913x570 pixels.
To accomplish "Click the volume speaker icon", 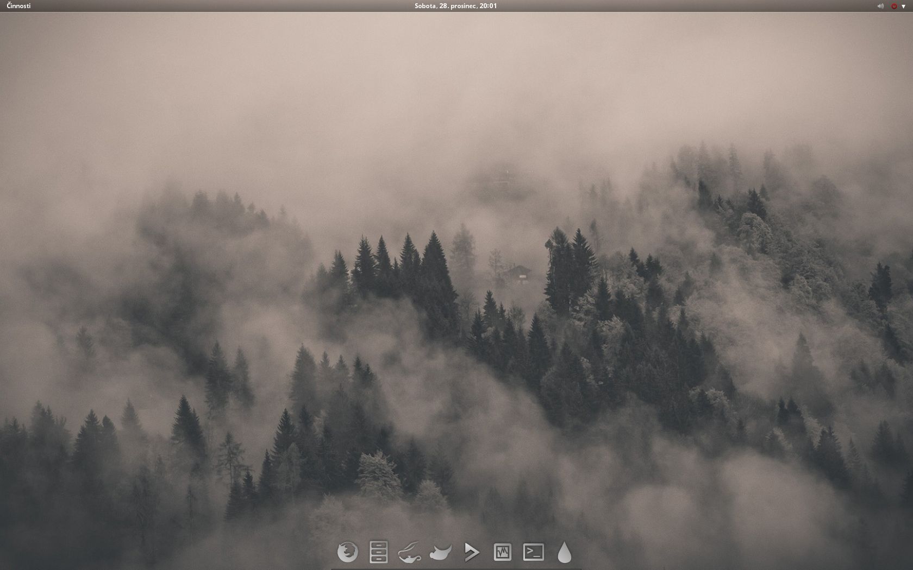I will 880,6.
